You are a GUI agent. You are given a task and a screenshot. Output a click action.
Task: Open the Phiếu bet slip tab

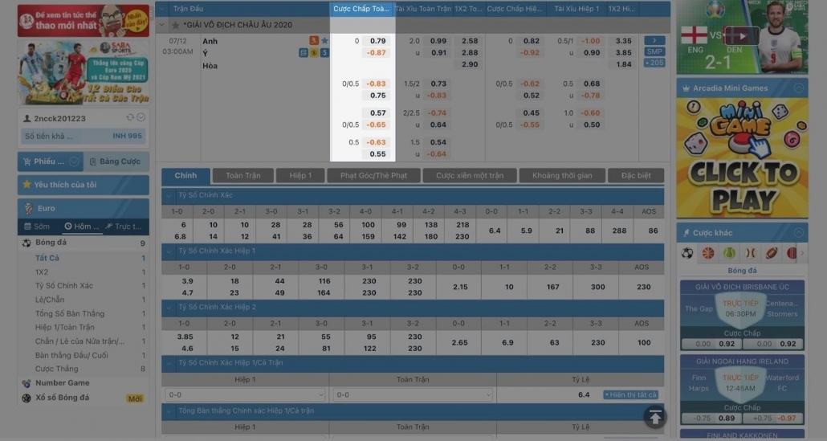click(50, 161)
